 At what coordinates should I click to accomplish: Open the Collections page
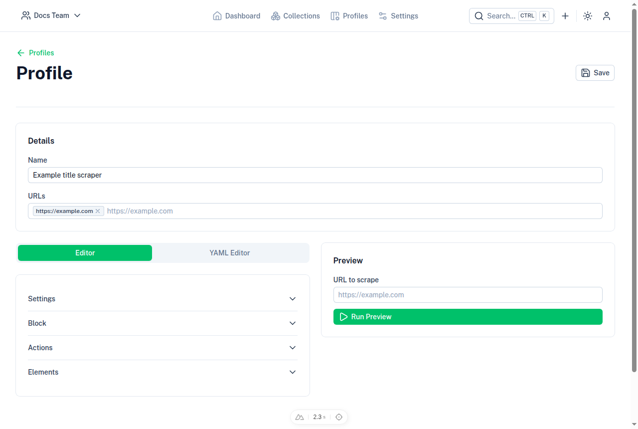296,16
